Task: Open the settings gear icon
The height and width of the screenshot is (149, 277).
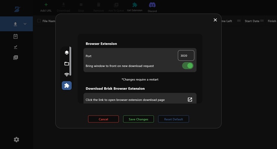Action: click(x=16, y=140)
